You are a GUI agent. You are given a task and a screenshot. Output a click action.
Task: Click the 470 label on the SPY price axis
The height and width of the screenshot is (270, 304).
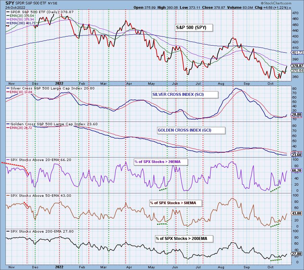[295, 13]
